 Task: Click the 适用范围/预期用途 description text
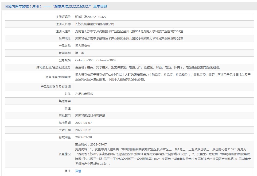(x=163, y=77)
